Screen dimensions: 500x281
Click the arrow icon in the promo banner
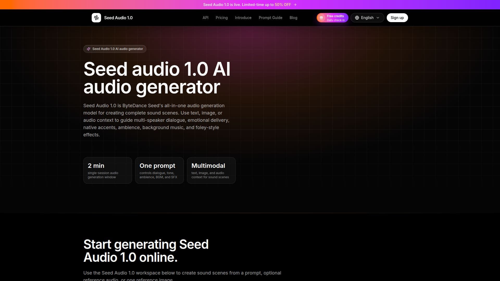(295, 5)
